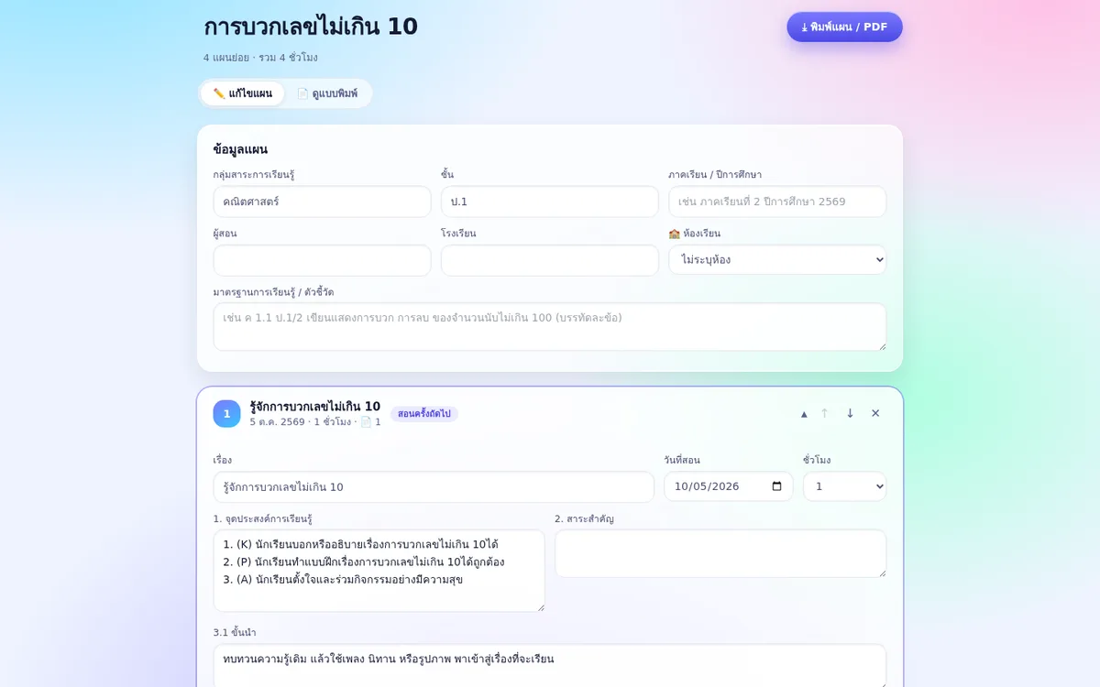Click the empty โรงเรียน field
Image resolution: width=1100 pixels, height=687 pixels.
(x=549, y=260)
